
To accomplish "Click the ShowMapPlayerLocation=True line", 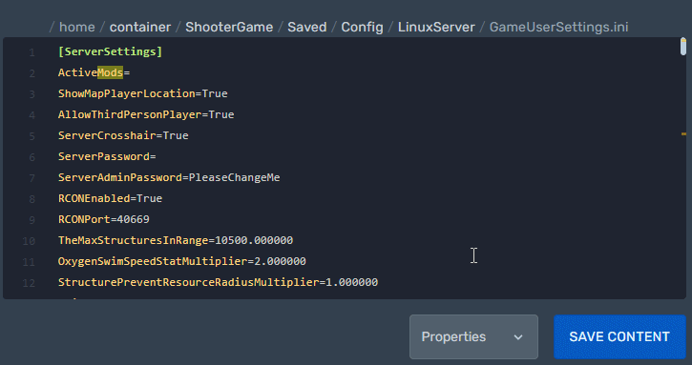I will pos(143,93).
